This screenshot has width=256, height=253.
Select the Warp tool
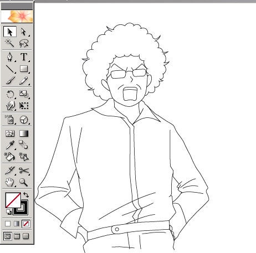click(10, 106)
